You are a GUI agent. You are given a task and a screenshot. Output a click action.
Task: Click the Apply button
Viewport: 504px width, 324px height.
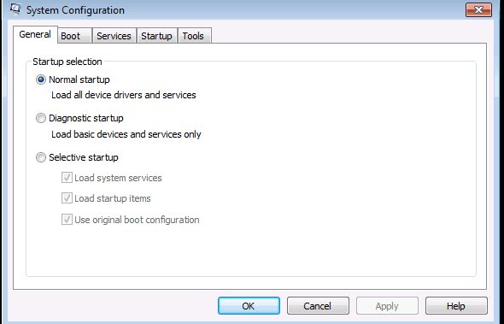click(387, 306)
